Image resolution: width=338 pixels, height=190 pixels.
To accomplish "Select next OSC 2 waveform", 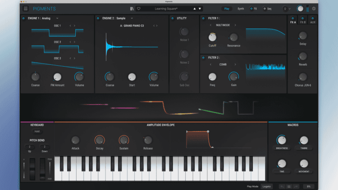I will click(74, 42).
